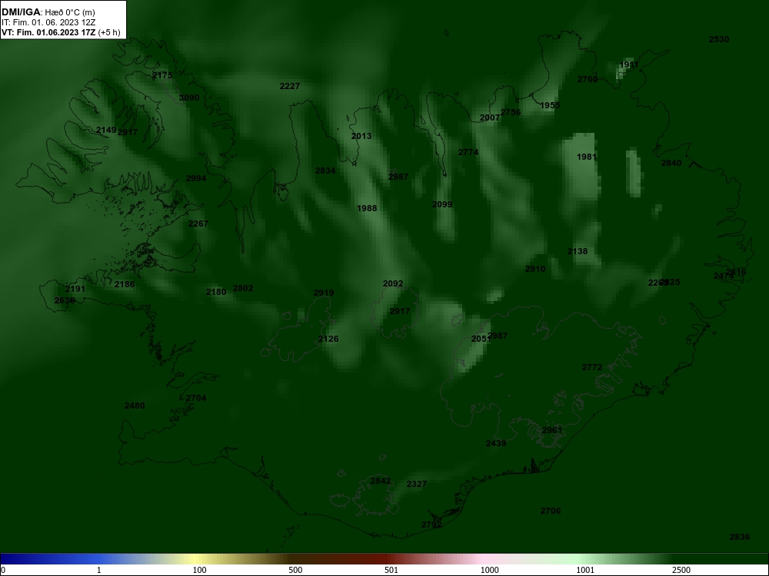Click the DMI/IGA Hæð 0°C title text

48,12
